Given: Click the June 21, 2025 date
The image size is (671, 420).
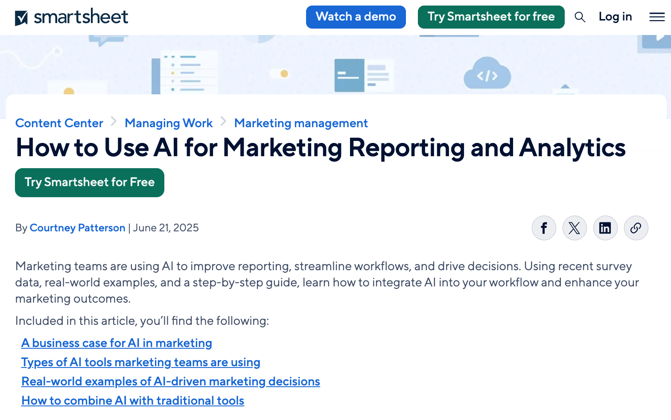Looking at the screenshot, I should 166,228.
